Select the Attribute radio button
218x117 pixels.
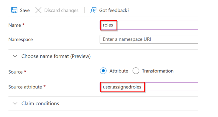point(103,71)
